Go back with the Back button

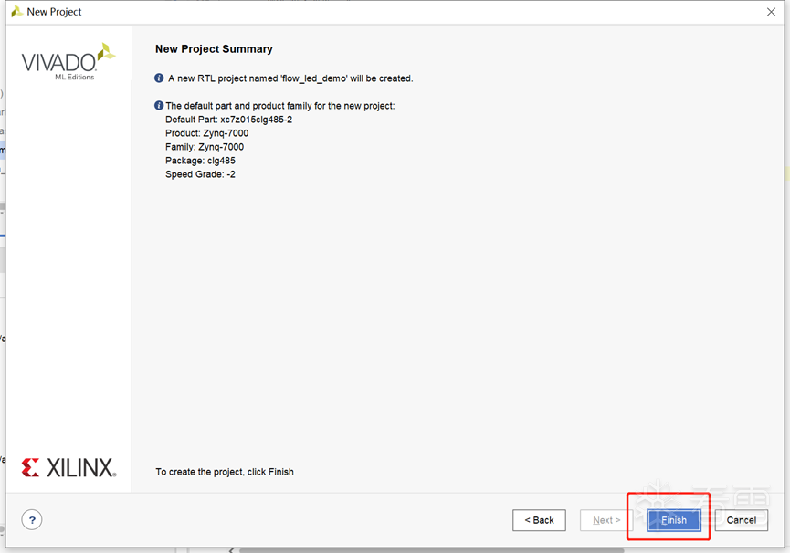pos(539,520)
